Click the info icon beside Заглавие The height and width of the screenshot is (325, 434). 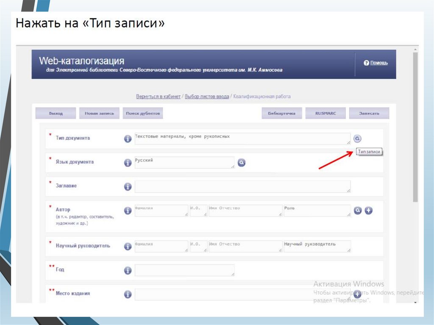(x=128, y=186)
